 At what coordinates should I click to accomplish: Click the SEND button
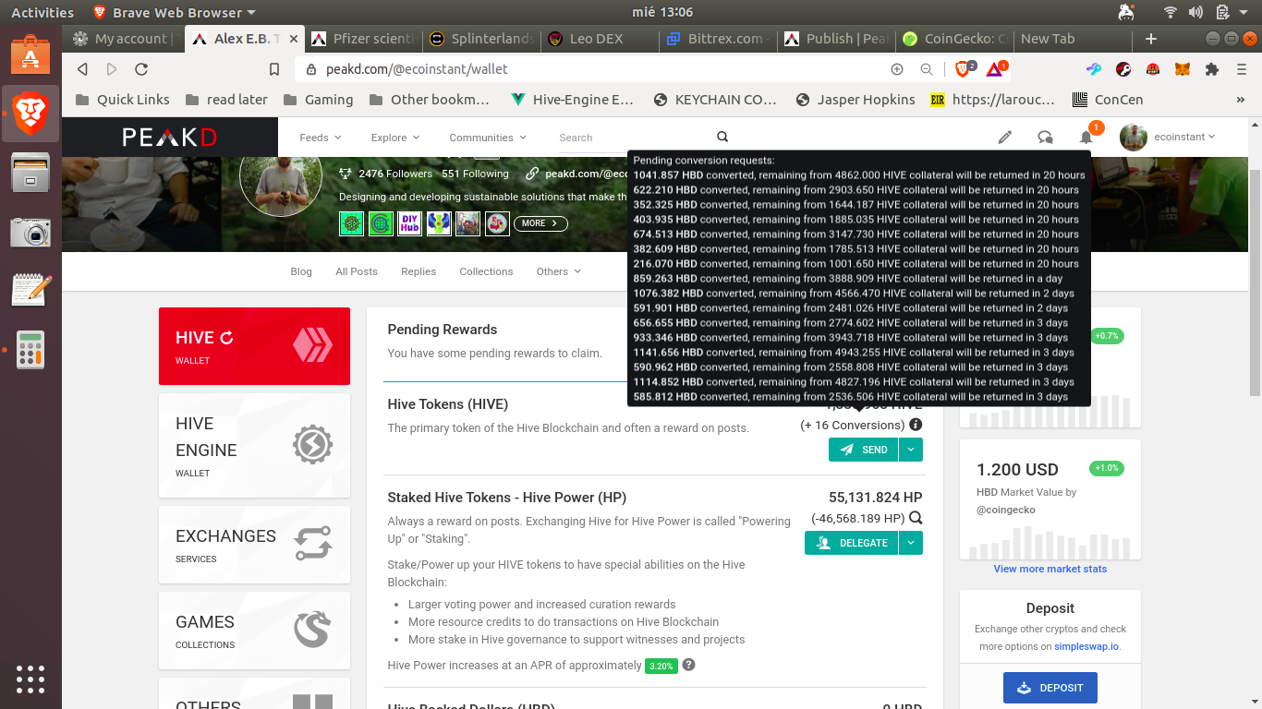click(863, 450)
